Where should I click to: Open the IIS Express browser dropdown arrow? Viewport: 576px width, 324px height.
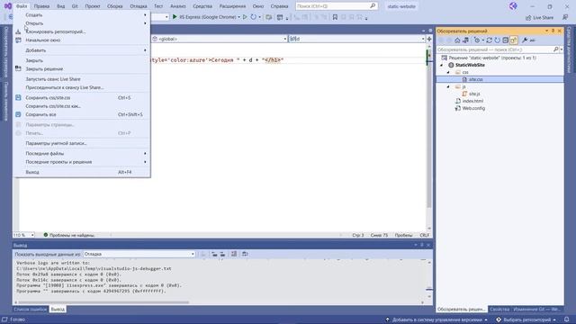point(238,17)
